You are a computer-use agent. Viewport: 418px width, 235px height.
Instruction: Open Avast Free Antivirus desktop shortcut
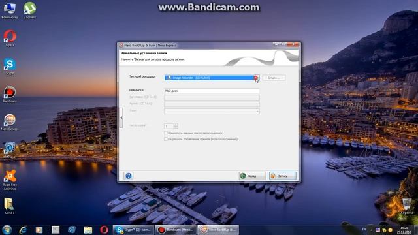[x=10, y=180]
